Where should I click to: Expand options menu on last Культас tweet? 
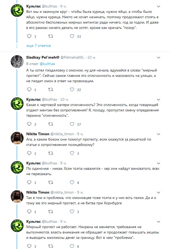tap(158, 222)
